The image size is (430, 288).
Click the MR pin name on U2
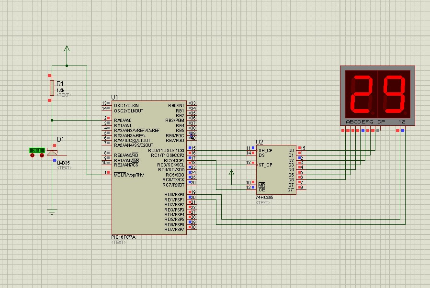point(261,185)
